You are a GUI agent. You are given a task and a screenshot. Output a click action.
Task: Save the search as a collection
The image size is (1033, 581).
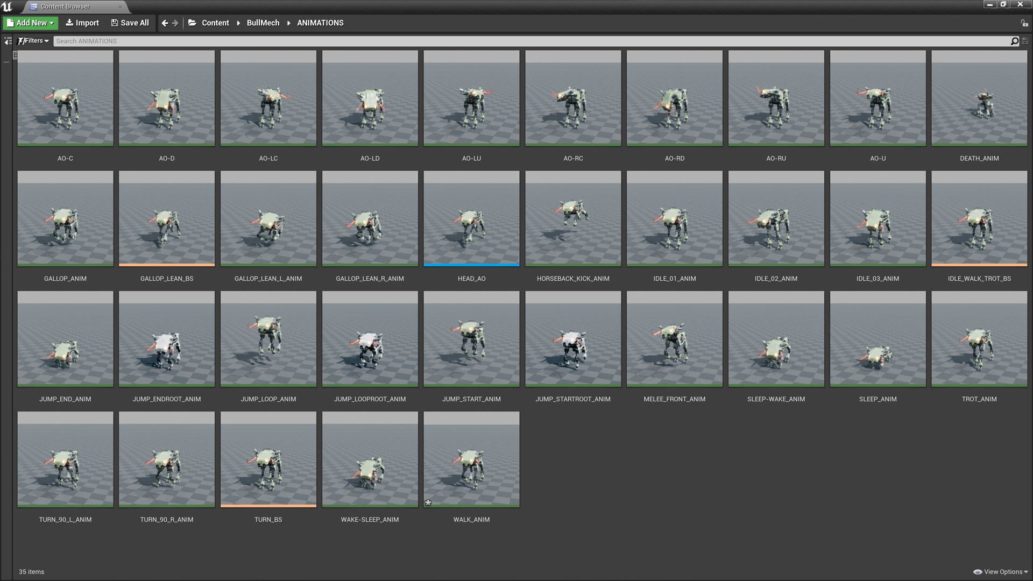click(x=1025, y=41)
